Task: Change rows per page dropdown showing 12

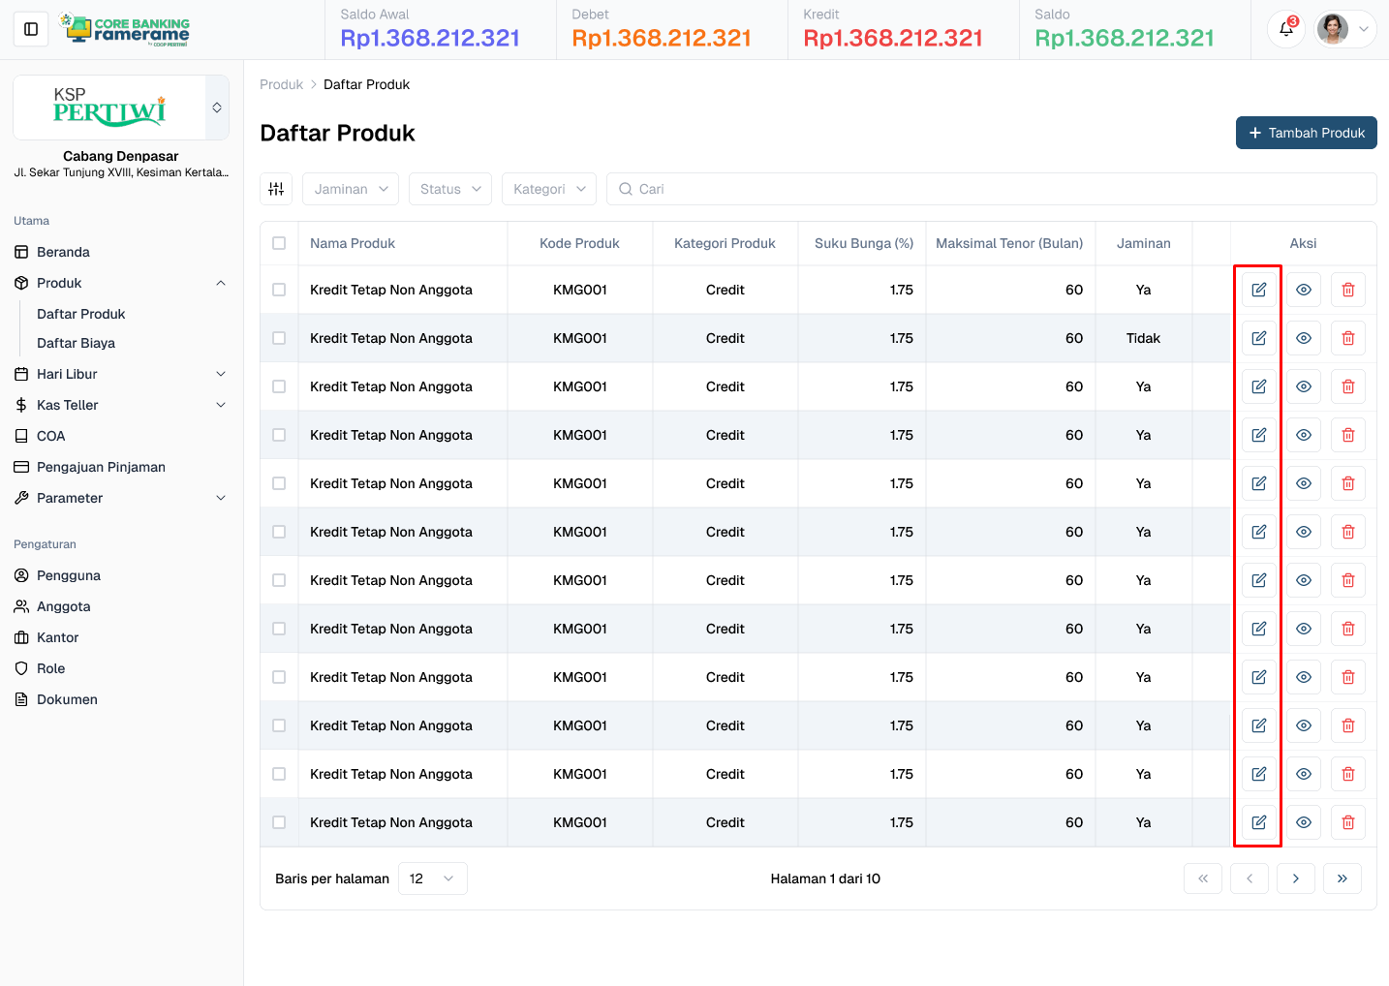Action: tap(432, 878)
